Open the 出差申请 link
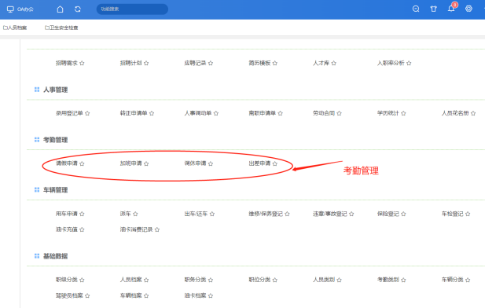 tap(259, 163)
